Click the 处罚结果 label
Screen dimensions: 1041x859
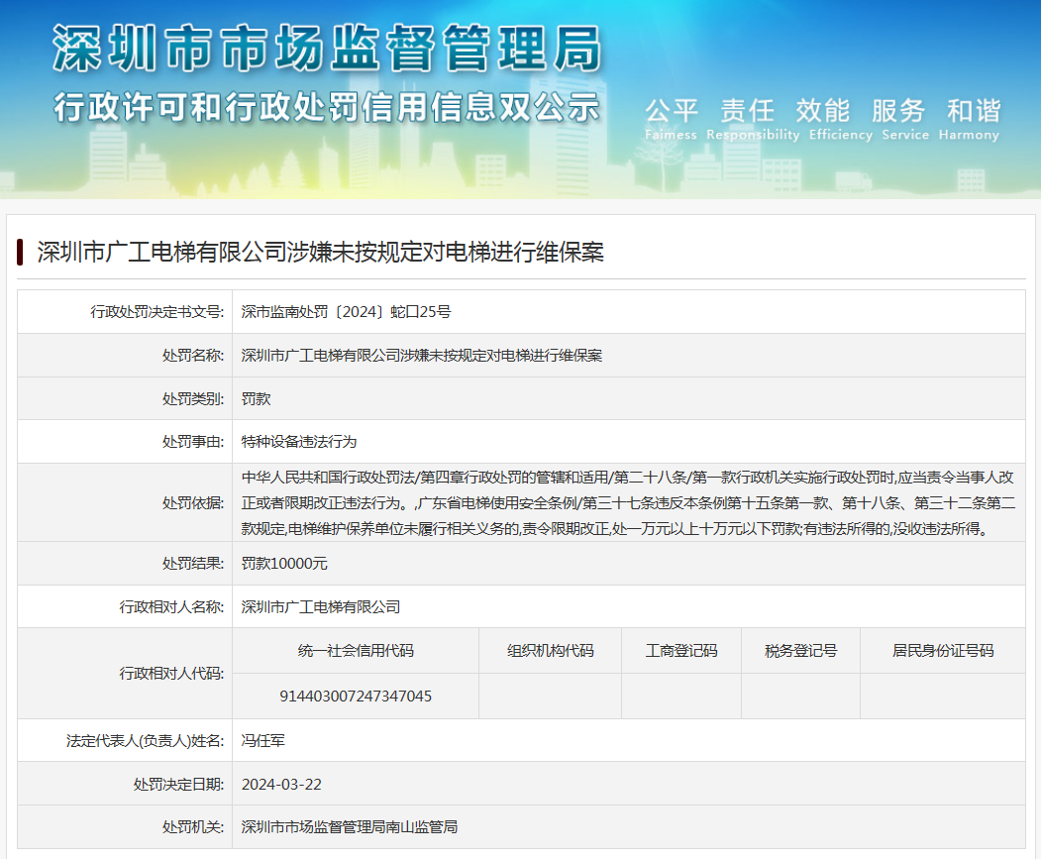click(193, 564)
